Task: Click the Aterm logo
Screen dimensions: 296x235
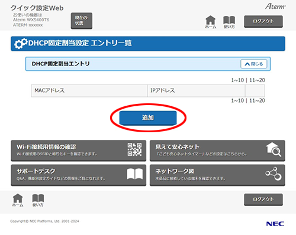Action: tap(275, 6)
